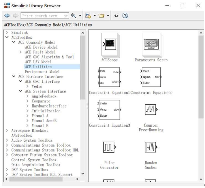Select Environment Model in library tree
205x188 pixels.
click(42, 72)
